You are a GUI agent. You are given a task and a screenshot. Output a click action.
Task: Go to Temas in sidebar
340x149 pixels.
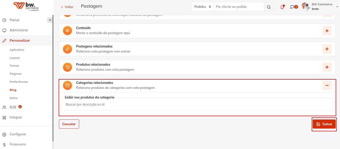[14, 66]
